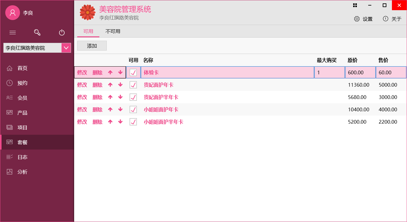This screenshot has width=407, height=222.
Task: Open 设置 via the gear icon
Action: (x=357, y=19)
